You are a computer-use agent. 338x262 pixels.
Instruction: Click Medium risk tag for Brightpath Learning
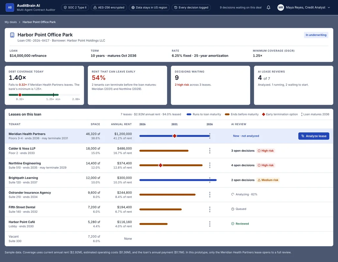pos(268,180)
